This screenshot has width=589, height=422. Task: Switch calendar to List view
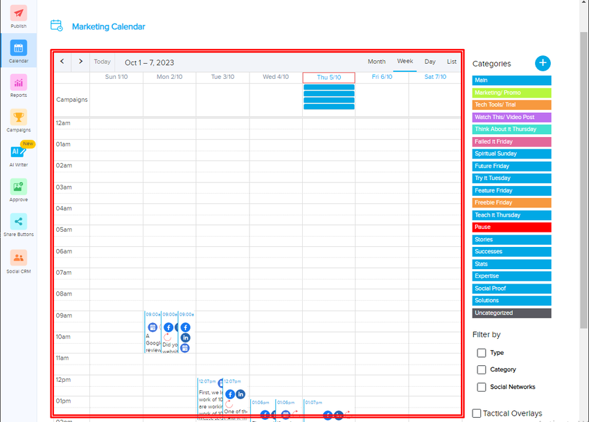pyautogui.click(x=452, y=62)
